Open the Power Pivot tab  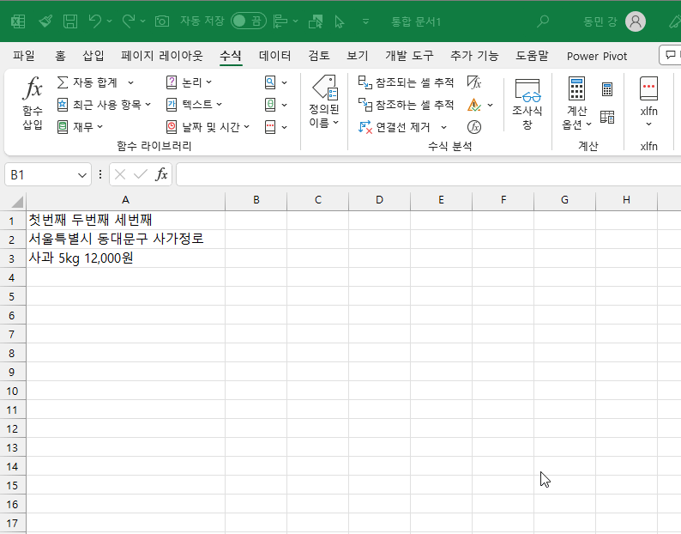pyautogui.click(x=597, y=56)
